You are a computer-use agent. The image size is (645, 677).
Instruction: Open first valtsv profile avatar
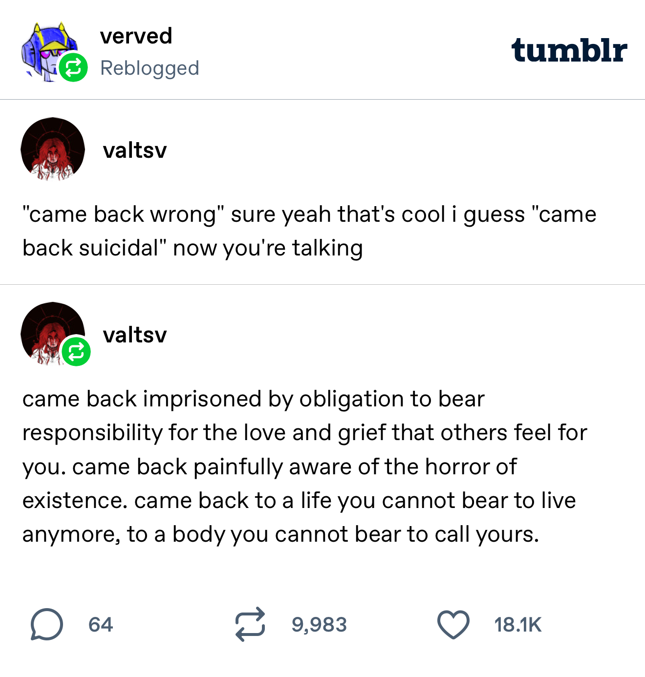point(53,149)
